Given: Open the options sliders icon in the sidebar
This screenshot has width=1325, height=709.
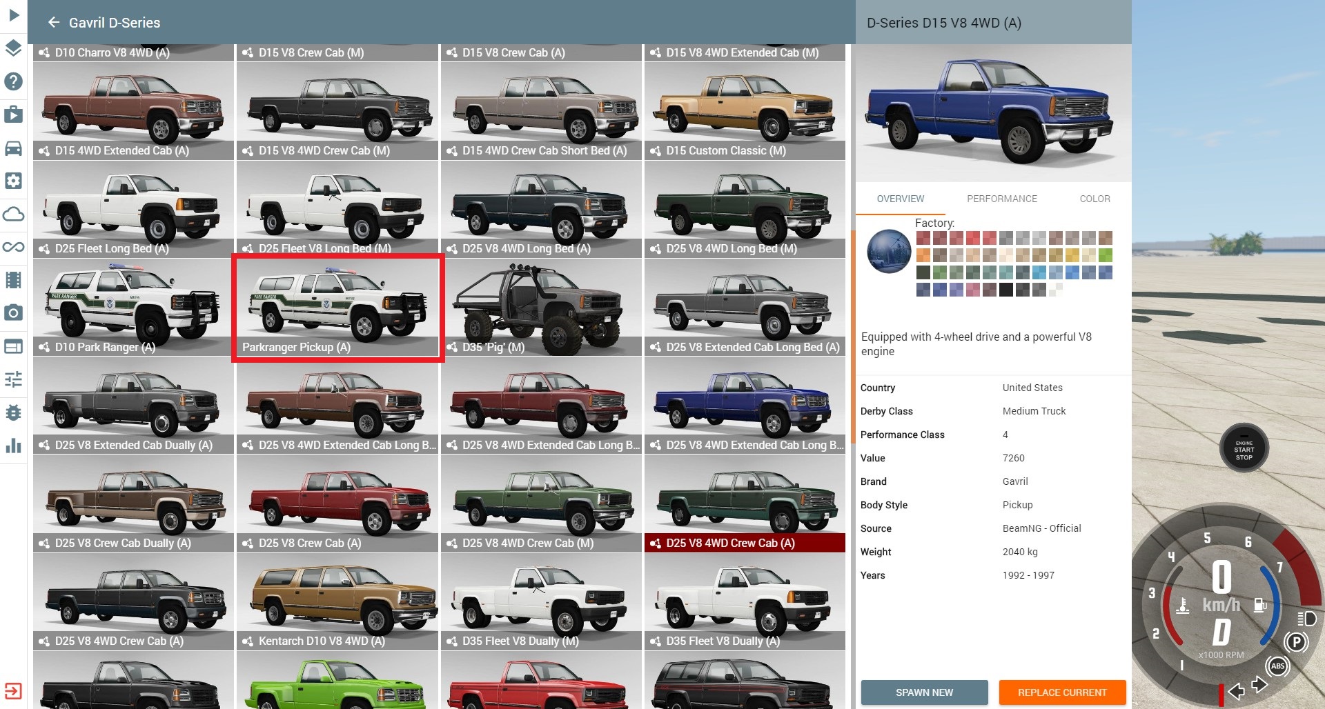Looking at the screenshot, I should [x=13, y=379].
